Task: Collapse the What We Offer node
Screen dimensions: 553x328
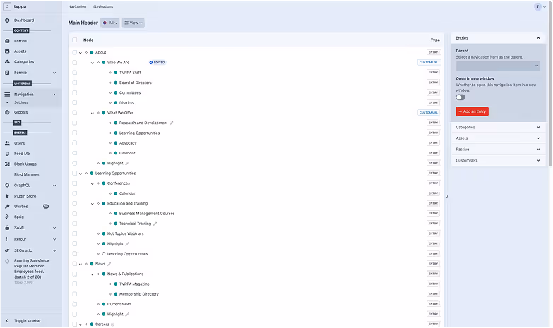Action: point(93,114)
